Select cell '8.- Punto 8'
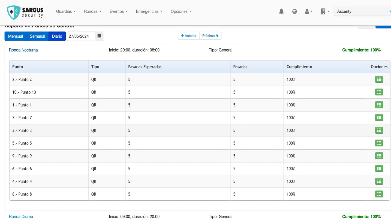Image resolution: width=391 pixels, height=220 pixels. (49, 194)
